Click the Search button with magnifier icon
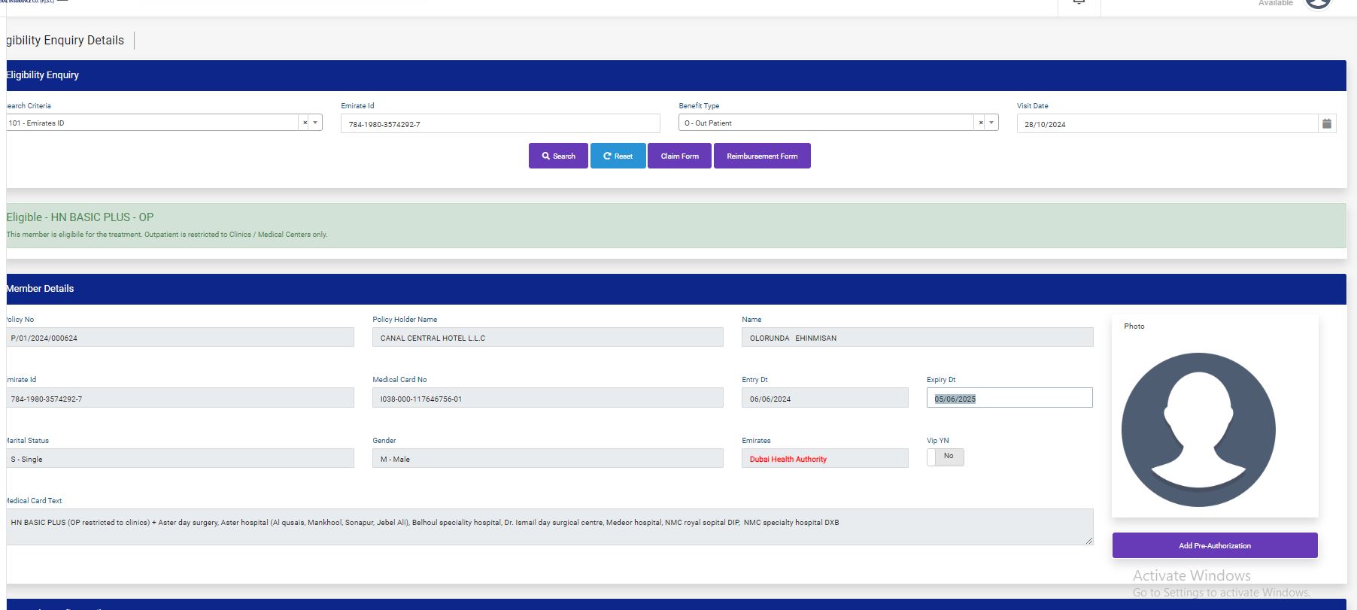Image resolution: width=1357 pixels, height=610 pixels. (558, 156)
